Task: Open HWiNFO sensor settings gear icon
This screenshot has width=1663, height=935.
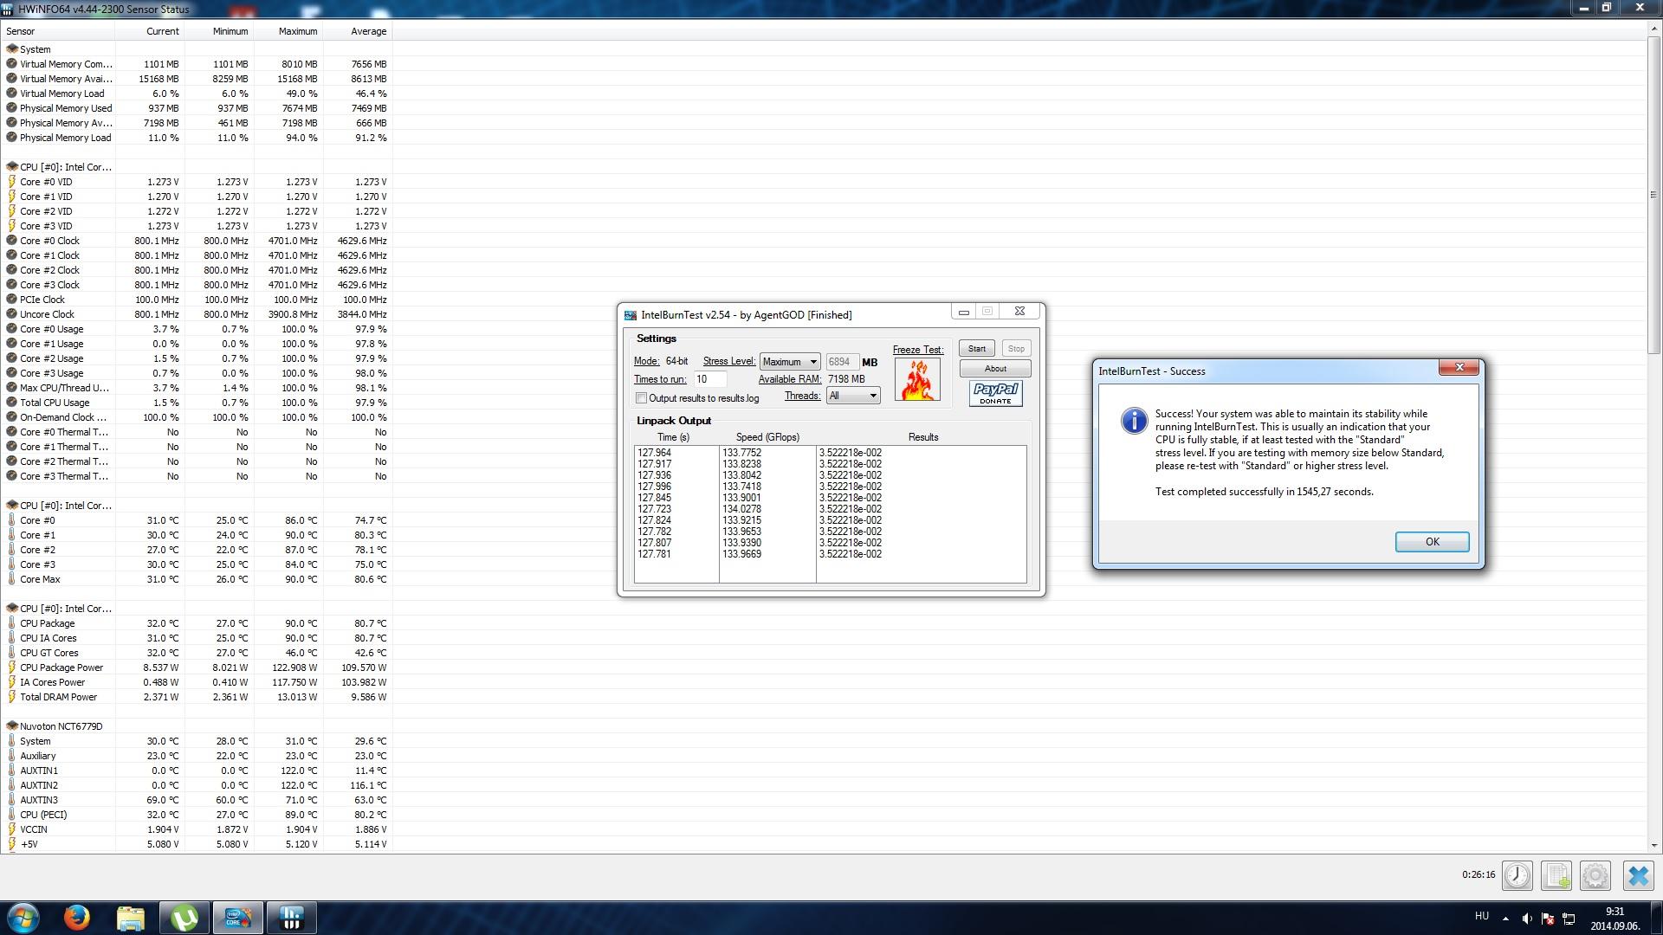Action: click(1595, 875)
